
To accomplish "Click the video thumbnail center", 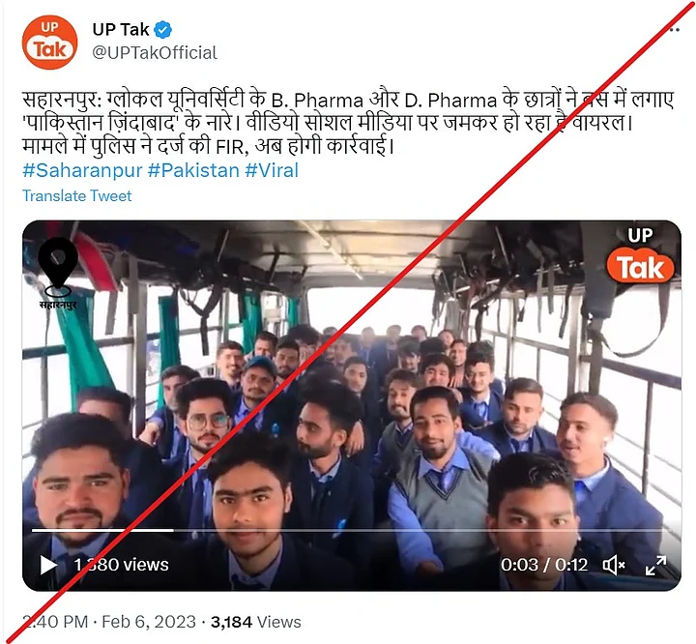I will (352, 405).
